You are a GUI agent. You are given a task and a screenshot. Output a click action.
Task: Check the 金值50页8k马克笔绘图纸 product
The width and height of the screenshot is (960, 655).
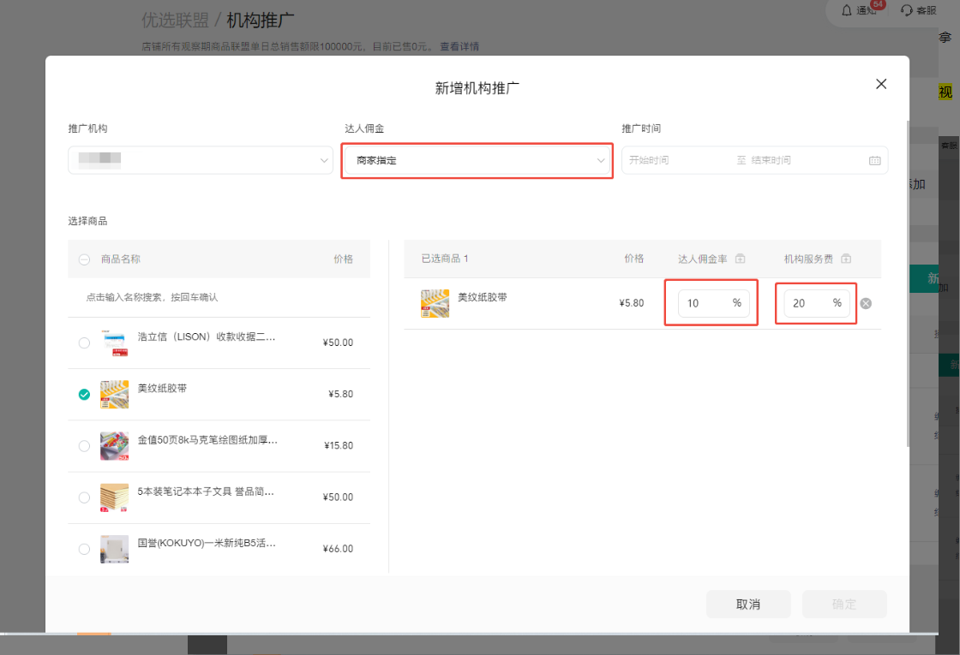[84, 446]
